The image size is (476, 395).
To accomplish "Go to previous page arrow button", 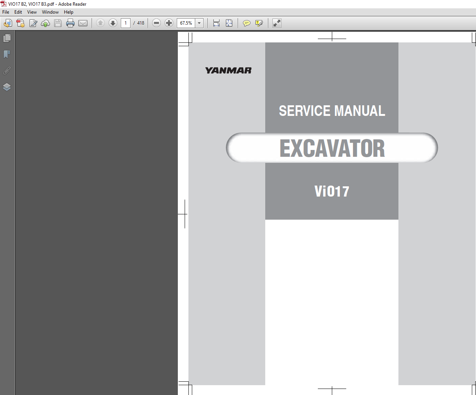I will [100, 23].
